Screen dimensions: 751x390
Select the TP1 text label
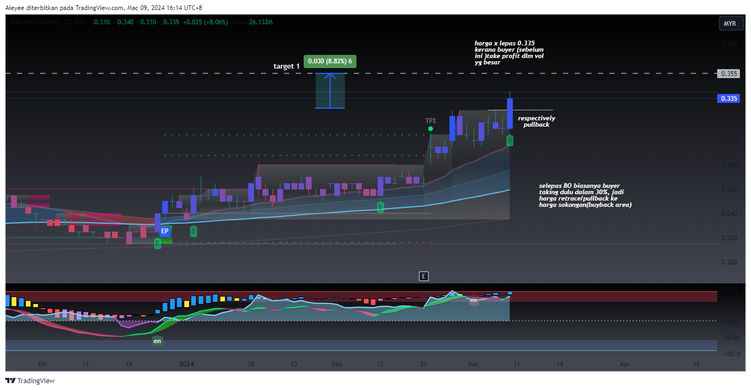431,121
